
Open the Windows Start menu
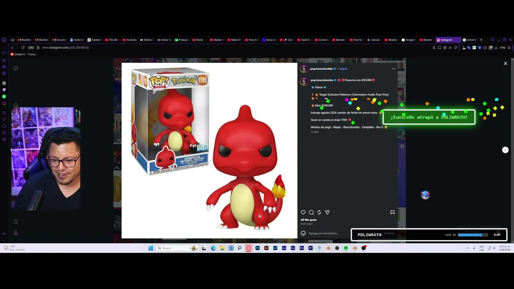(x=151, y=248)
